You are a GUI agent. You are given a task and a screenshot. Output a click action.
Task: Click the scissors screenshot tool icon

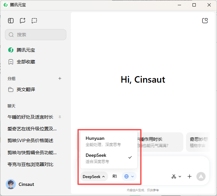174,176
